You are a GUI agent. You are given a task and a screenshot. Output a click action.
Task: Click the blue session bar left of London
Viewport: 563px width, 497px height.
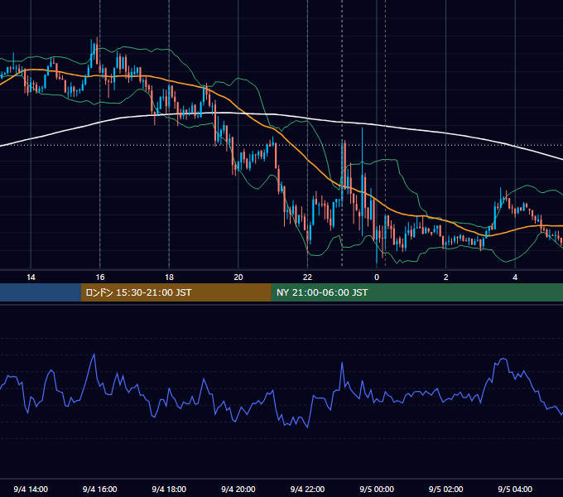[41, 292]
